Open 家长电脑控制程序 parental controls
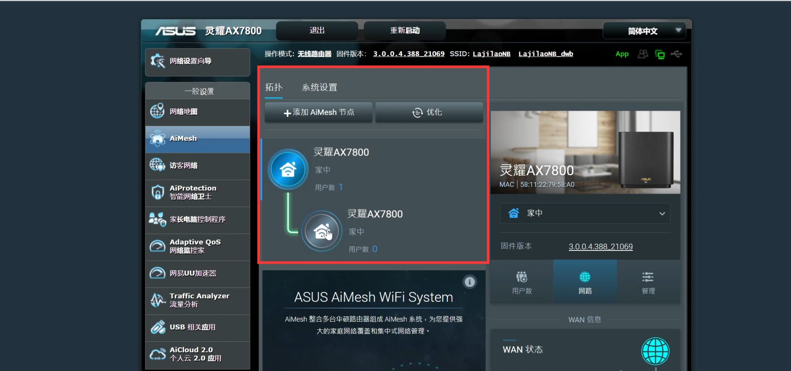This screenshot has height=371, width=791. [197, 220]
